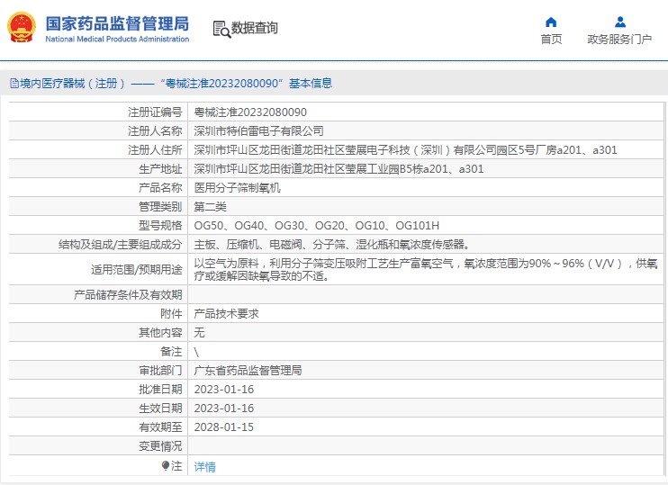Click the 生产地址 production address value
This screenshot has width=668, height=485.
339,169
